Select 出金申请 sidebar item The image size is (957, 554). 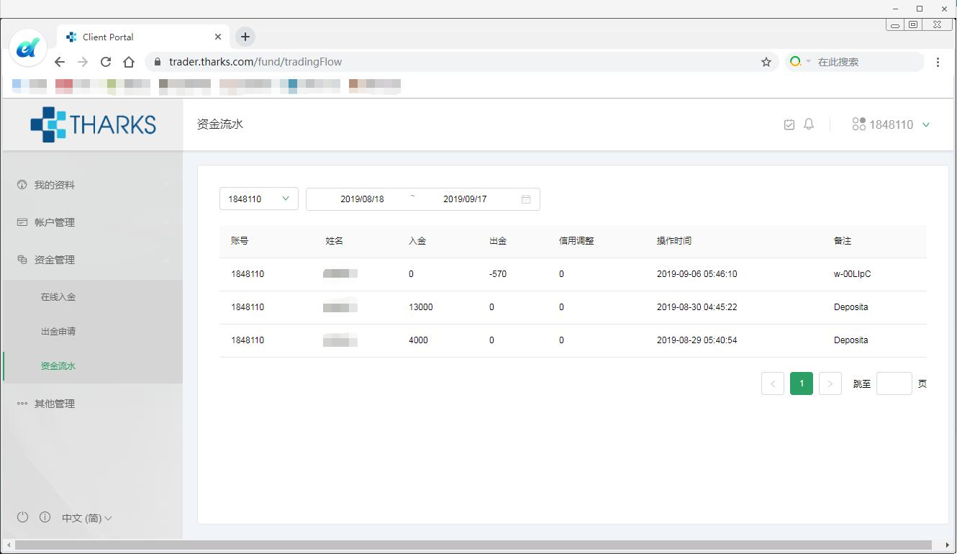point(58,332)
